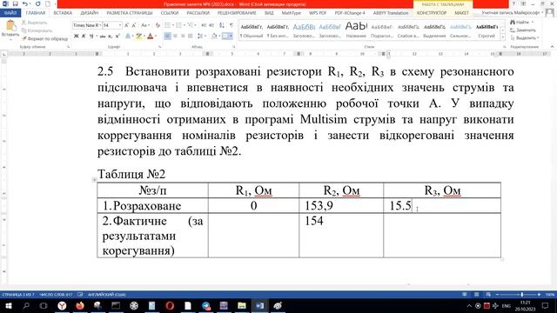
Task: Decrease the paragraph indent
Action: pos(204,25)
